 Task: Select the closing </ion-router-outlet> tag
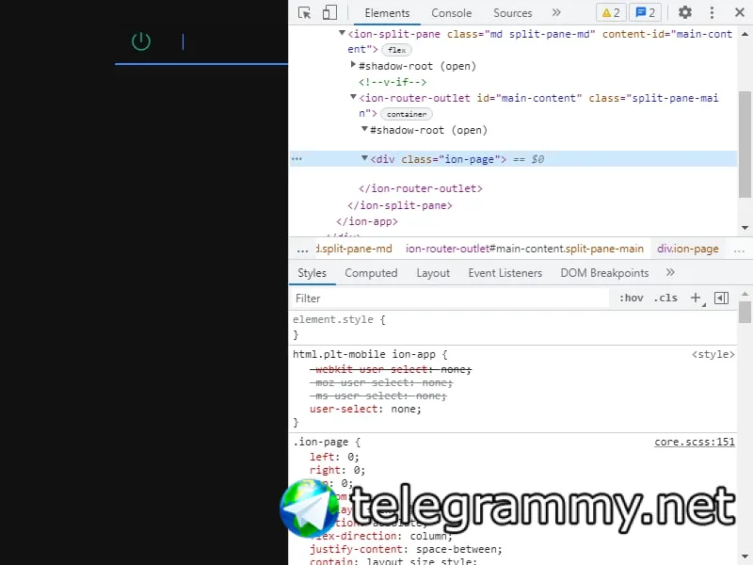(420, 189)
